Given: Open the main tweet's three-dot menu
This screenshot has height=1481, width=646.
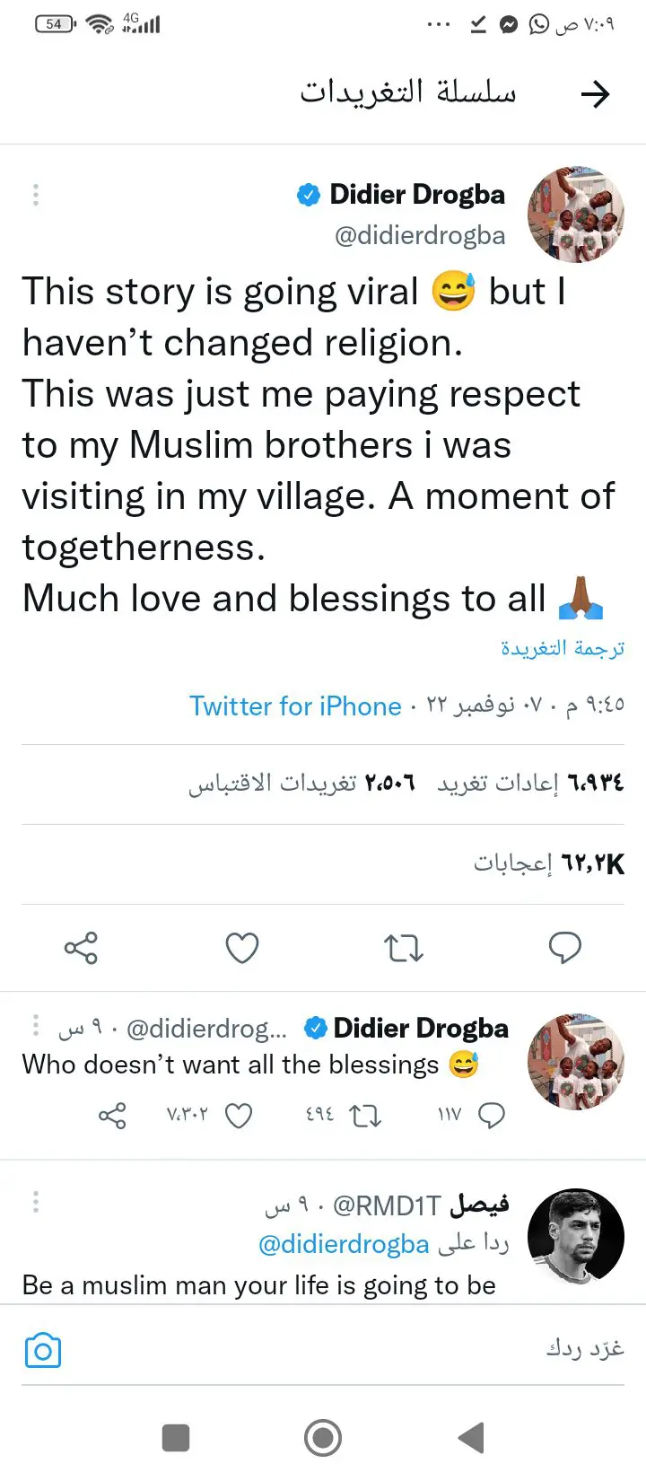Looking at the screenshot, I should tap(36, 195).
